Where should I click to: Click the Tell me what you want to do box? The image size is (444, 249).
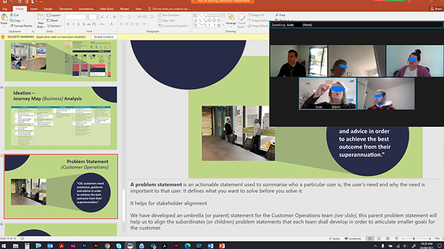(x=169, y=9)
